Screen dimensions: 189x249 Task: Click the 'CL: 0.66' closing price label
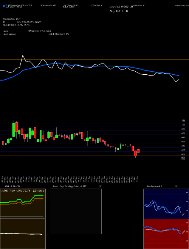pos(69,7)
